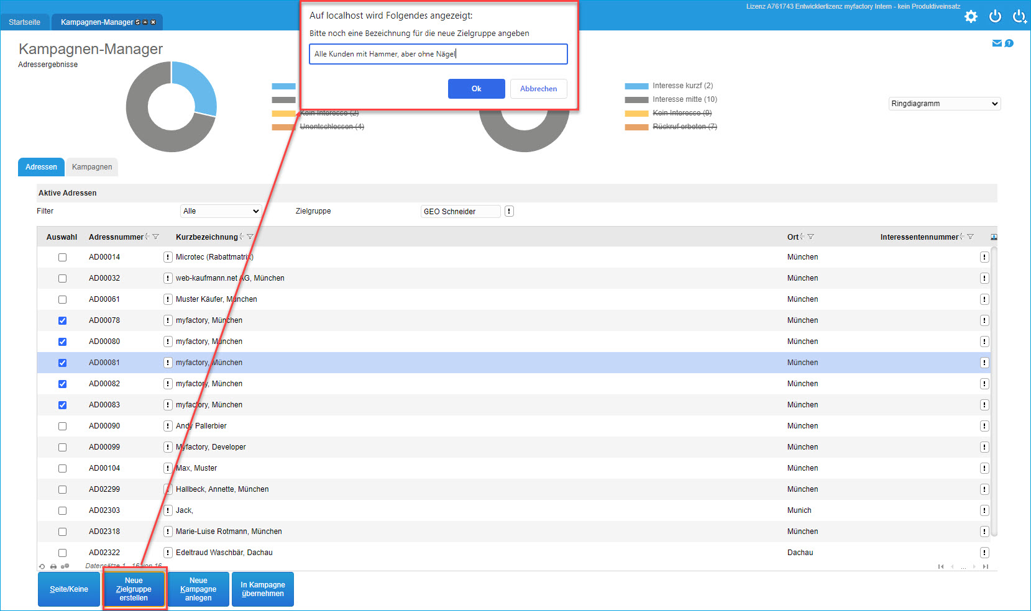The image size is (1031, 611).
Task: Click the mail envelope icon below header
Action: click(997, 43)
